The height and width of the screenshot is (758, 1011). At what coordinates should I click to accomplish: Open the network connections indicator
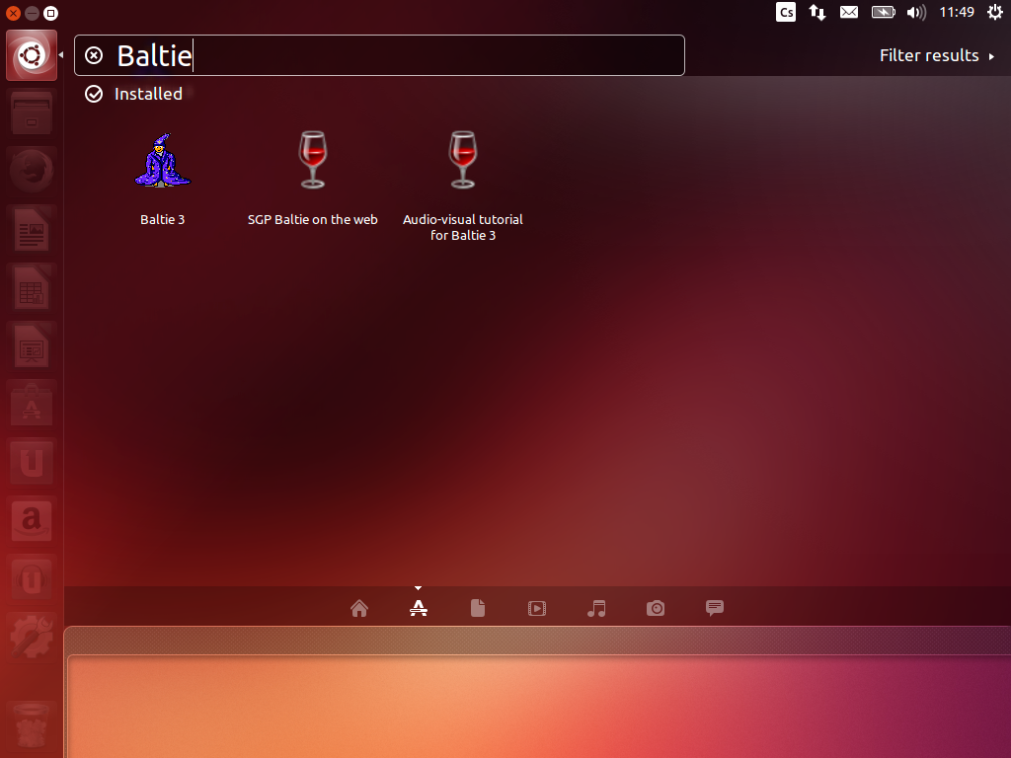point(817,12)
